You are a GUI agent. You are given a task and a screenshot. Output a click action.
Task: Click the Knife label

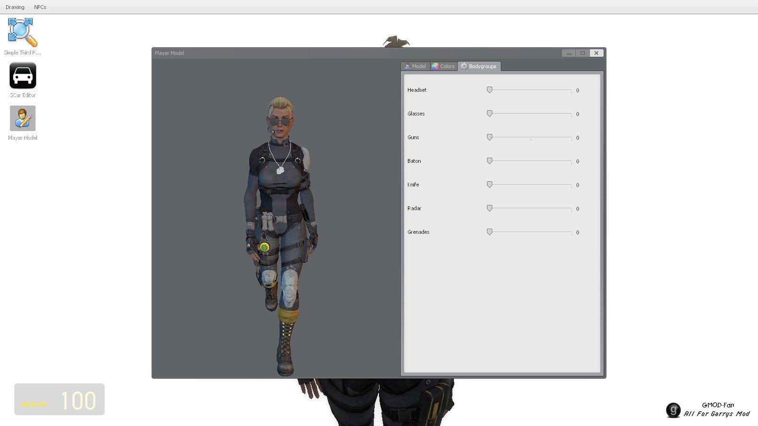point(413,185)
